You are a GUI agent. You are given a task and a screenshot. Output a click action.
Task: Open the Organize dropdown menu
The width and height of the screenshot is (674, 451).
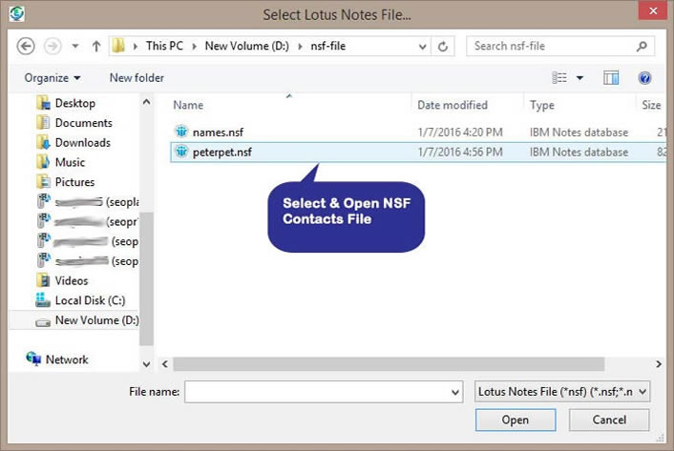click(x=53, y=77)
